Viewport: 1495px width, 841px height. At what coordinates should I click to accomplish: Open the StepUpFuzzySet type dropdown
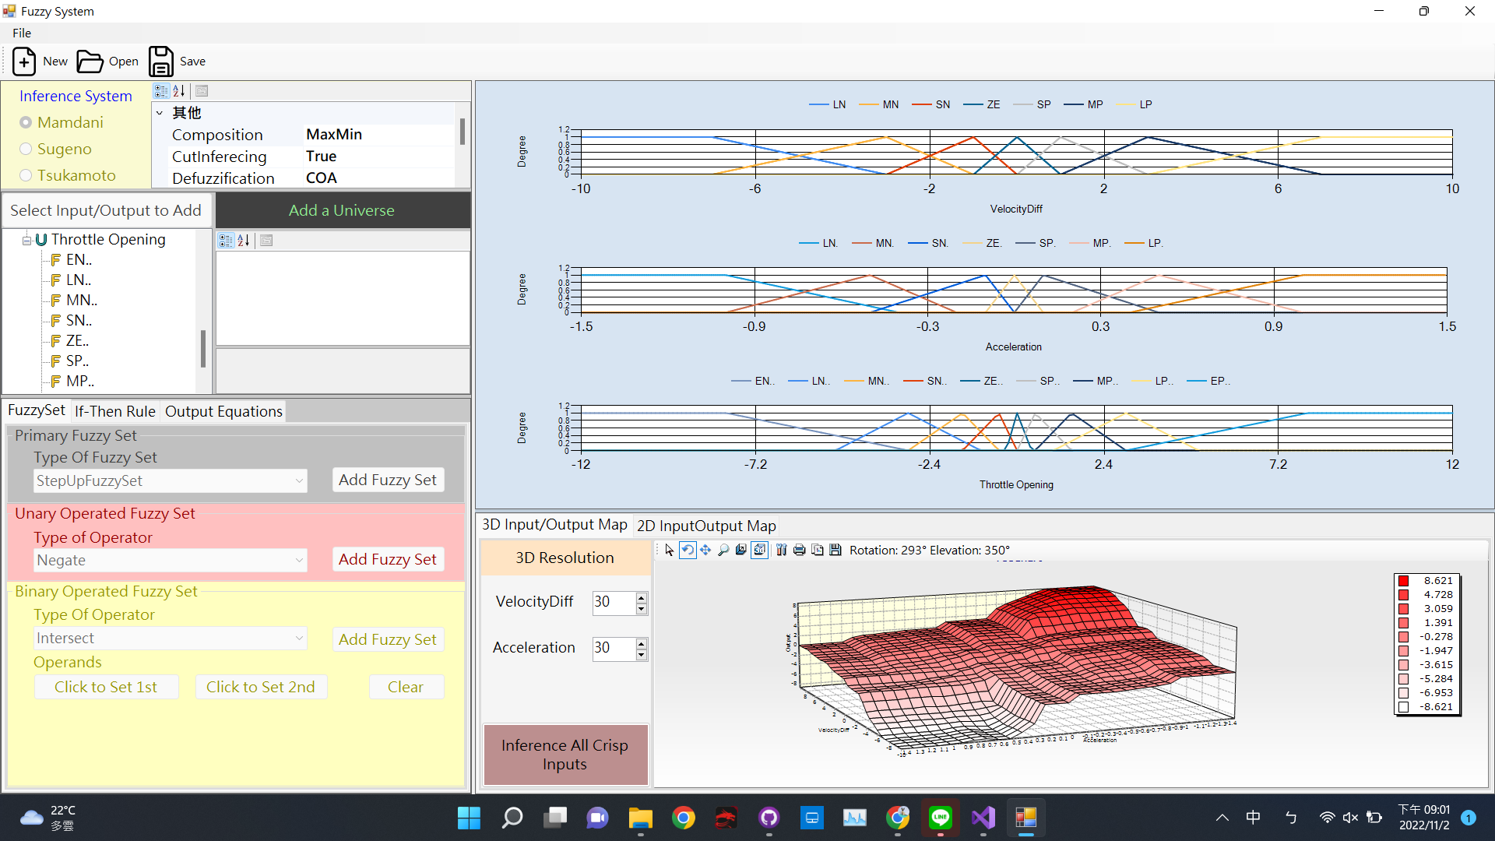[299, 481]
